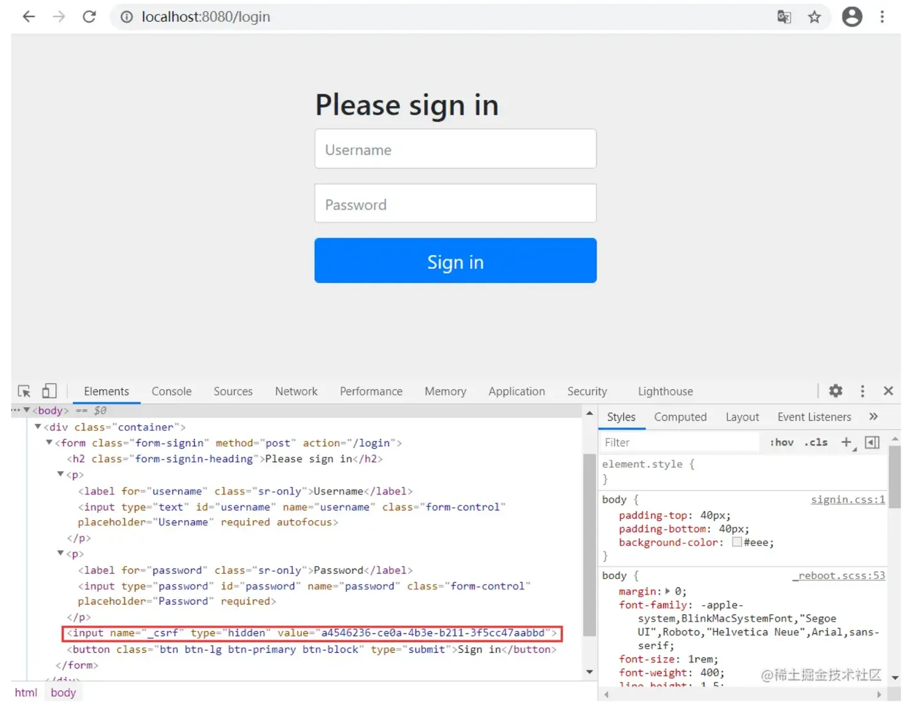The image size is (905, 711).
Task: Open the Layout sub-tab
Action: (742, 417)
